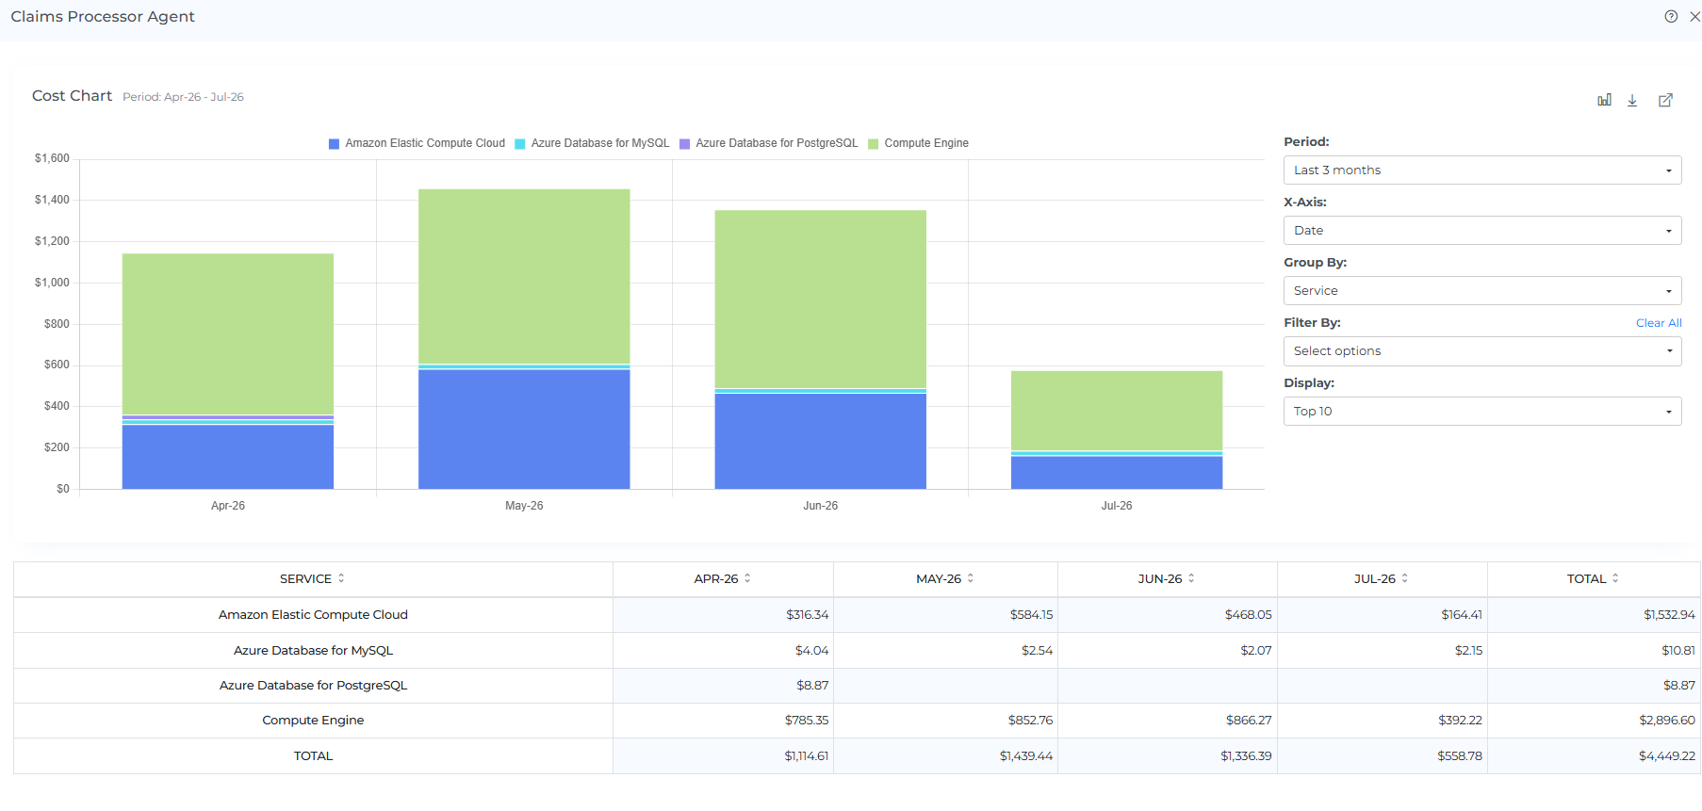Screen dimensions: 1702x811
Task: Open the help question mark icon
Action: [1671, 16]
